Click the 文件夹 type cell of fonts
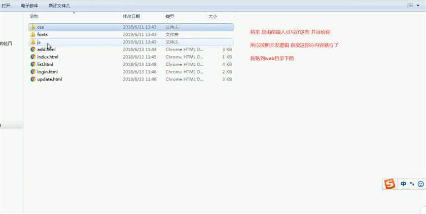This screenshot has height=214, width=426. pyautogui.click(x=172, y=35)
